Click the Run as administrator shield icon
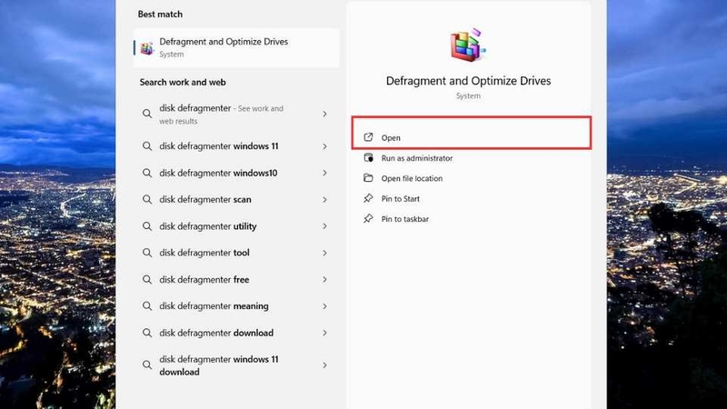The height and width of the screenshot is (409, 727). pyautogui.click(x=368, y=157)
